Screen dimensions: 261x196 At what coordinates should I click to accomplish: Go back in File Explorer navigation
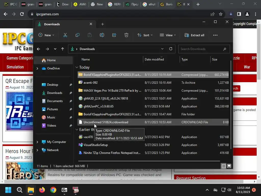point(38,49)
